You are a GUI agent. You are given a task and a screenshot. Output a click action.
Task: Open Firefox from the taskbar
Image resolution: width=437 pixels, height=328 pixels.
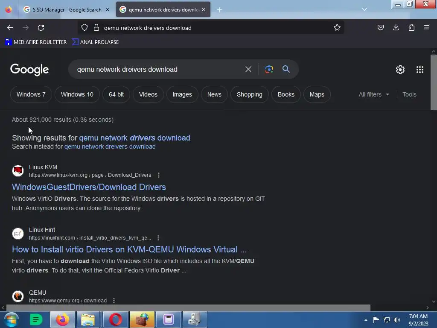63,319
